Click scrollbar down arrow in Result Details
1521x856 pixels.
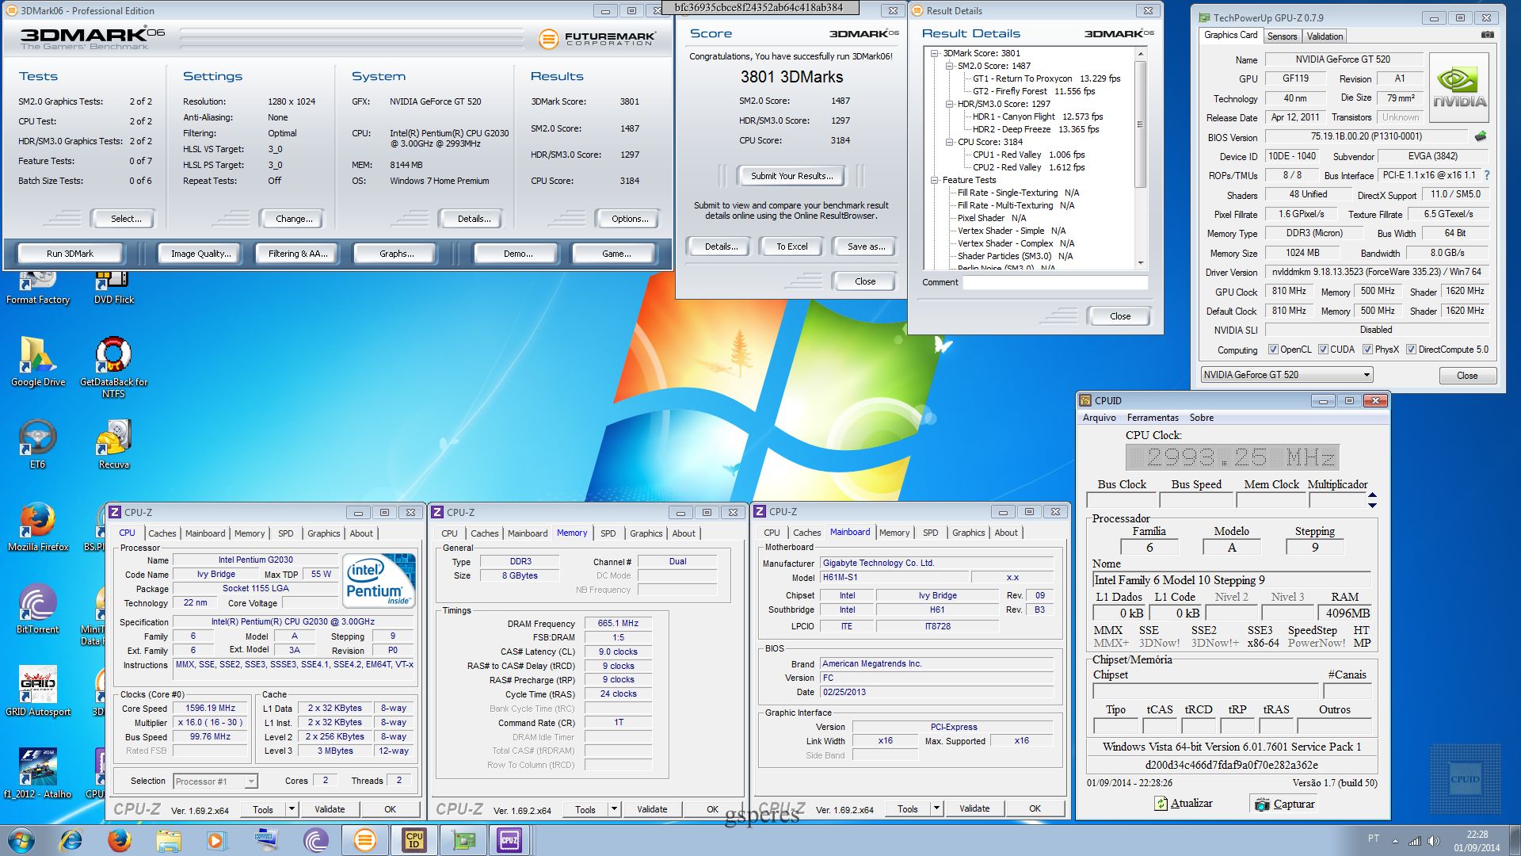pyautogui.click(x=1141, y=262)
